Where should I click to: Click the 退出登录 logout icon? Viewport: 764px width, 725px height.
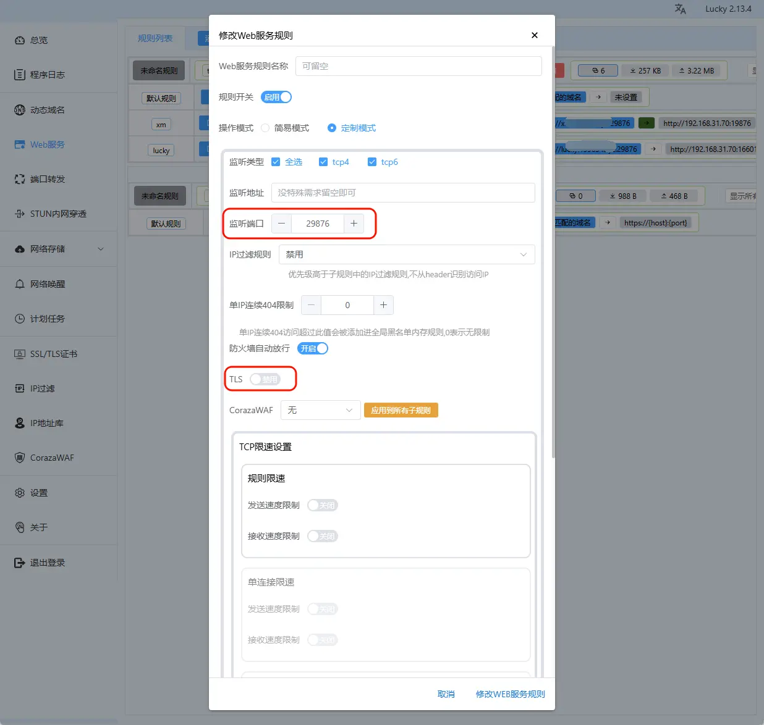point(20,563)
